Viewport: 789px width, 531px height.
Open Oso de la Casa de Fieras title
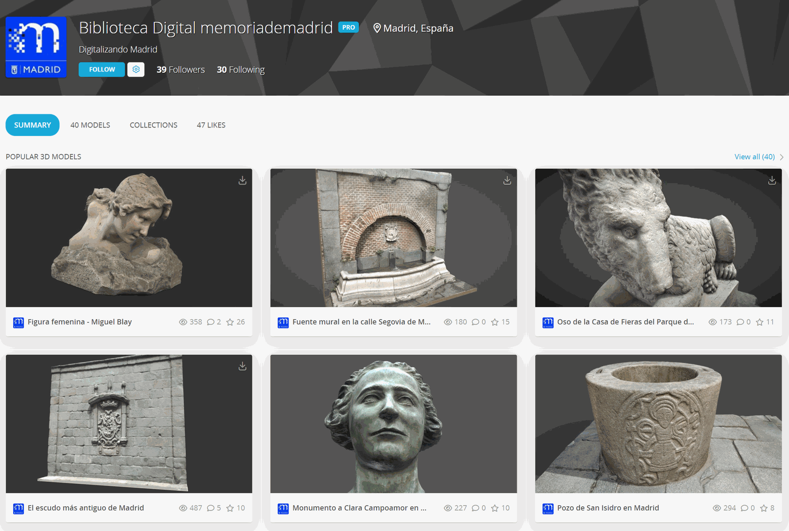[625, 322]
